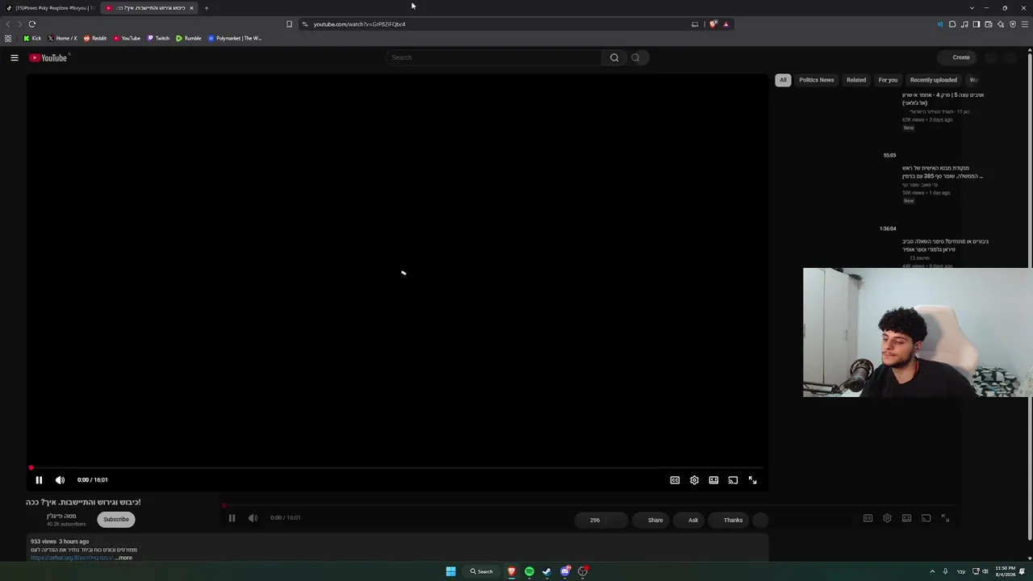Screen dimensions: 1033x581
Task: Open the 40.2K-subscriber channel name
Action: [61, 516]
